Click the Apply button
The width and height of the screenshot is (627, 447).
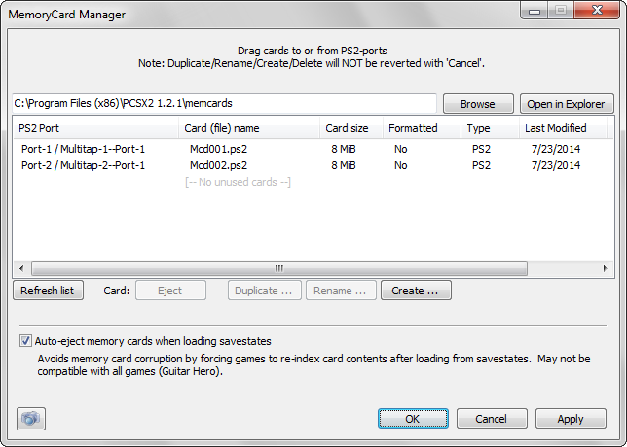point(571,419)
